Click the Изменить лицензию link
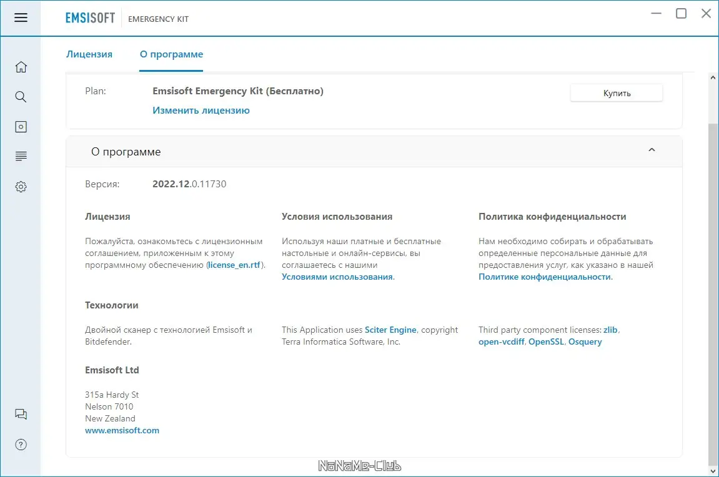The image size is (719, 477). point(201,111)
